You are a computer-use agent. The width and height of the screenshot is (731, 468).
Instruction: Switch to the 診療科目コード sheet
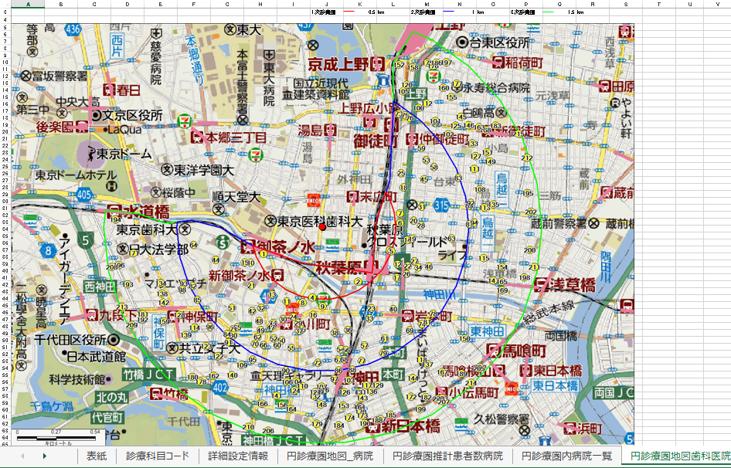158,456
